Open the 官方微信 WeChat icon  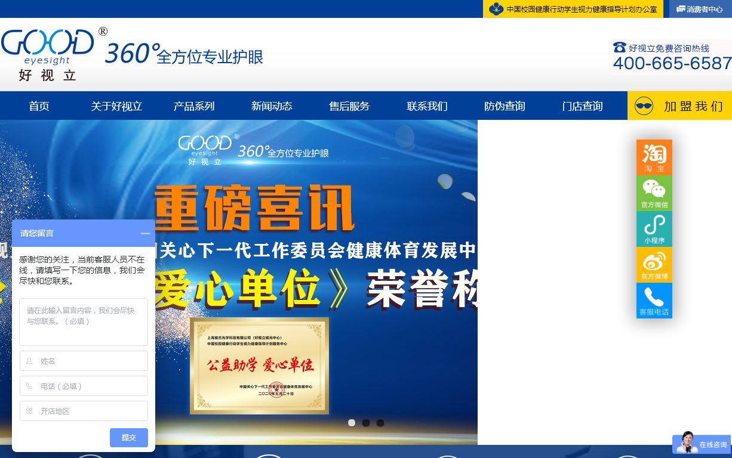pyautogui.click(x=654, y=193)
